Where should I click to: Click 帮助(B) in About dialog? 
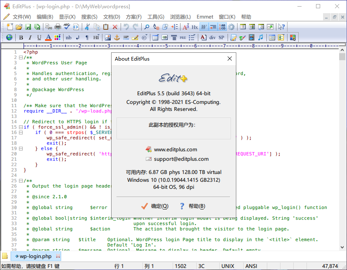(193, 206)
